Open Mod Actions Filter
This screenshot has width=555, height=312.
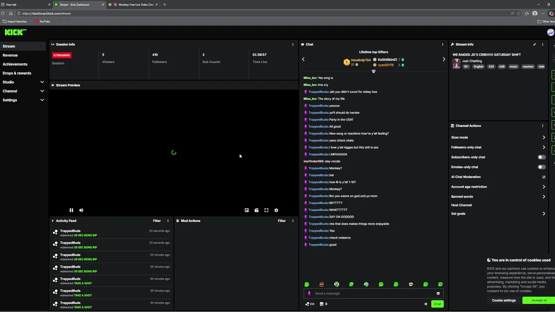[x=282, y=221]
